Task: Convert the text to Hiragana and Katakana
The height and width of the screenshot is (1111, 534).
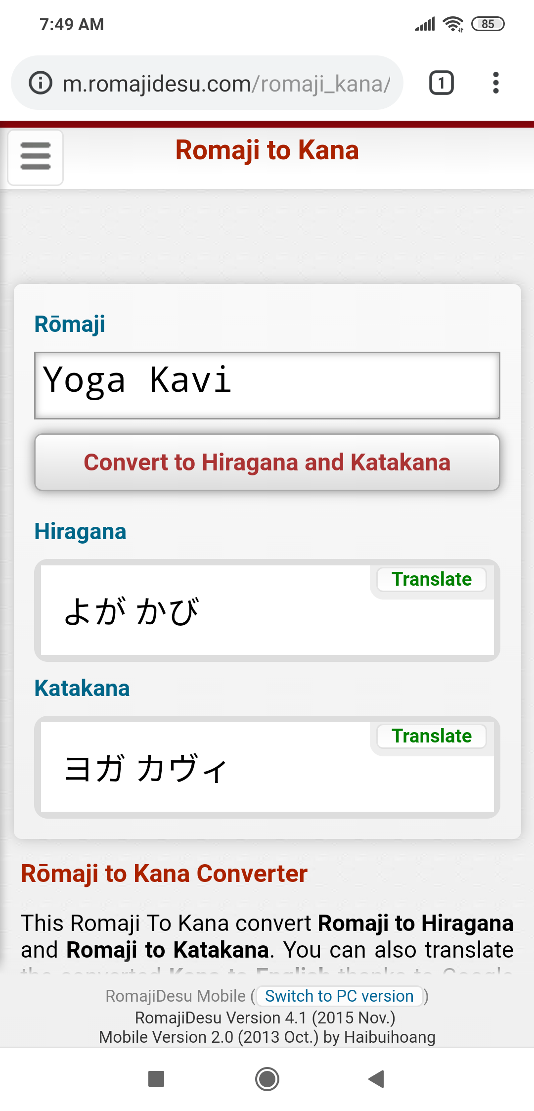Action: pyautogui.click(x=267, y=463)
